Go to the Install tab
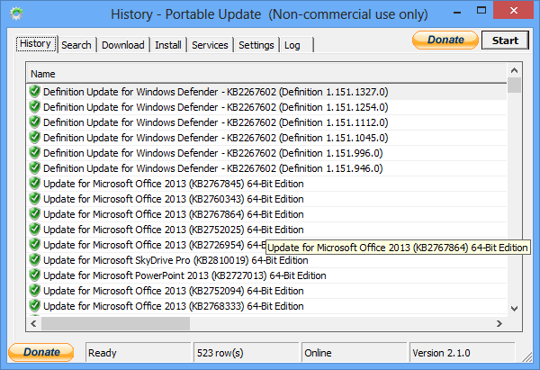Viewport: 540px width, 370px height. click(x=168, y=45)
